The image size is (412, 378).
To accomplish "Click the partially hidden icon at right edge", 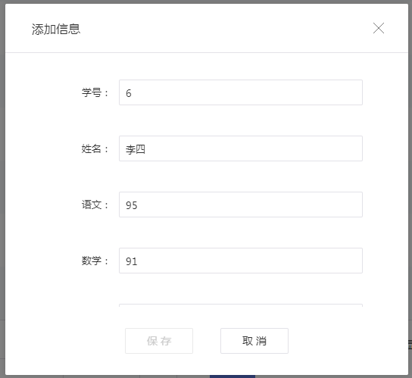I will point(410,344).
